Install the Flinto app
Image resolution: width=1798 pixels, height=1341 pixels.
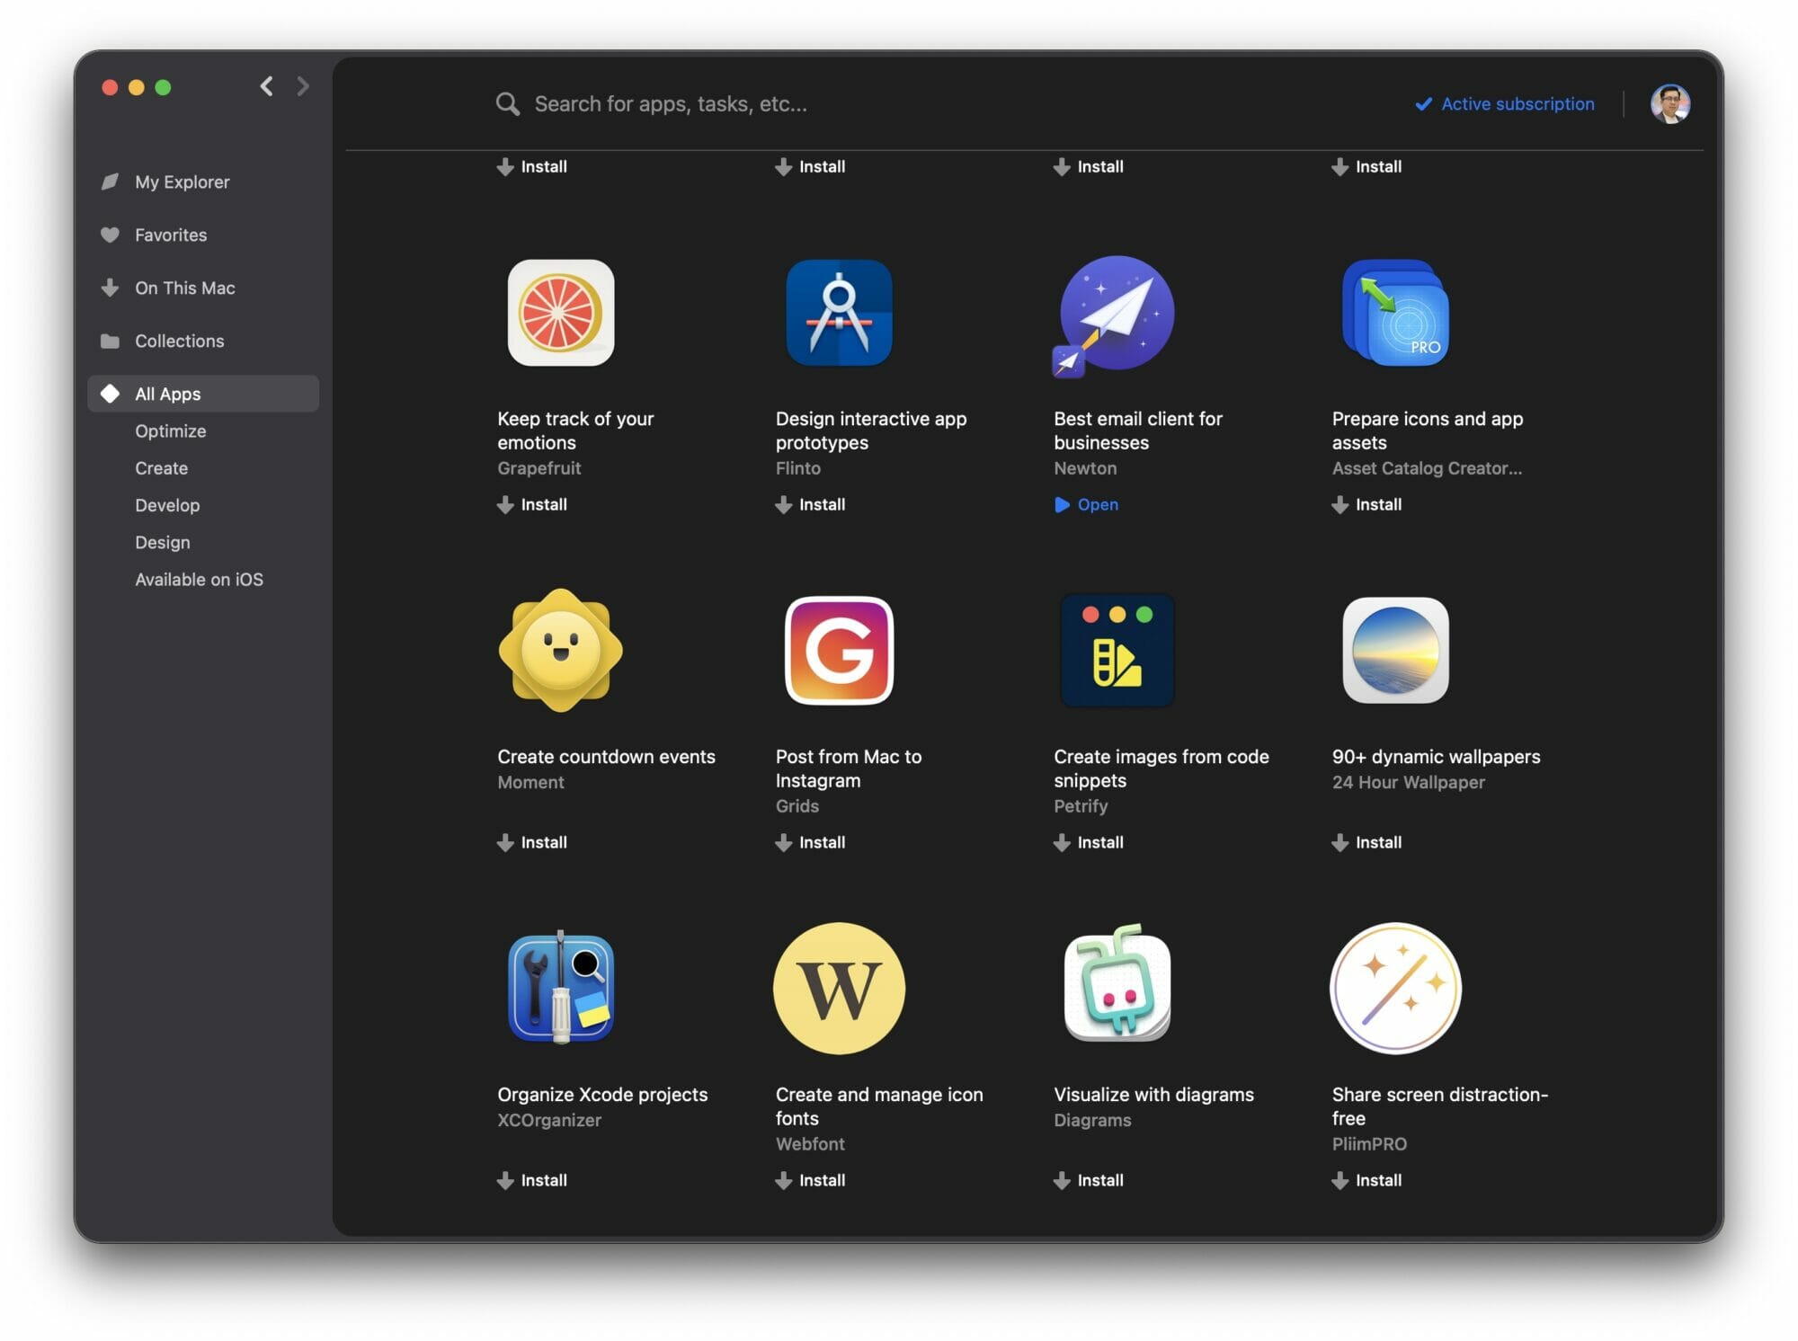(x=810, y=505)
